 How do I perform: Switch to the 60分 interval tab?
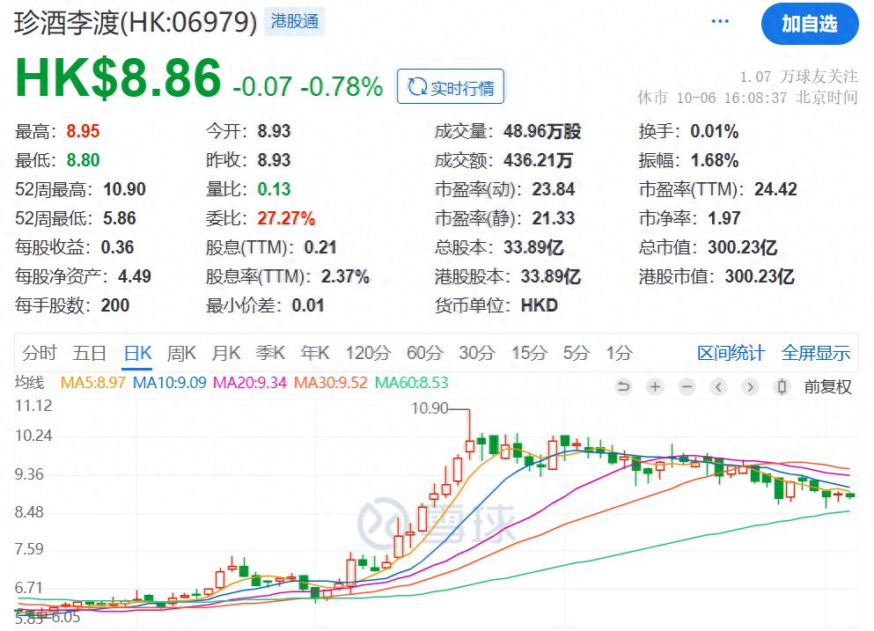(424, 353)
